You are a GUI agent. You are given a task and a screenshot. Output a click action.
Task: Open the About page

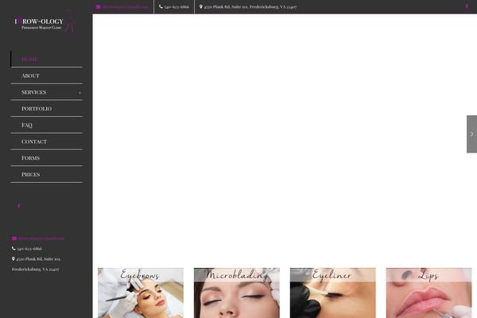pyautogui.click(x=47, y=76)
